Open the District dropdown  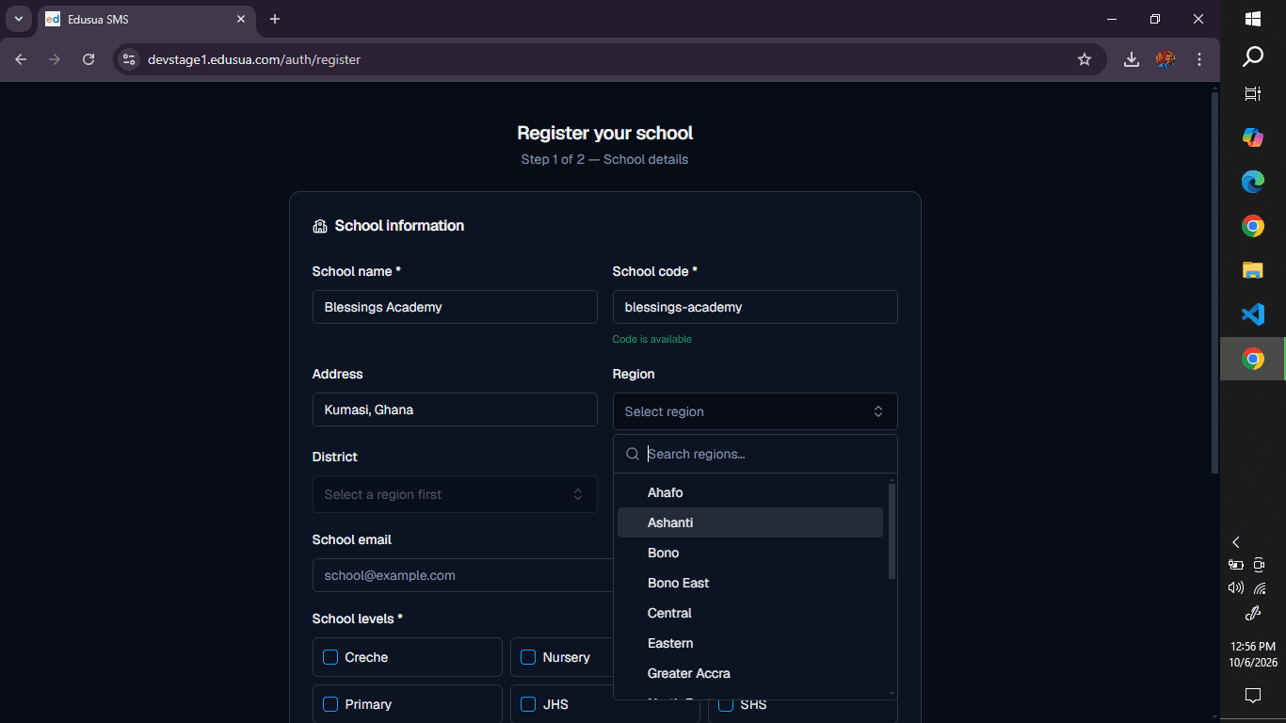(x=455, y=494)
